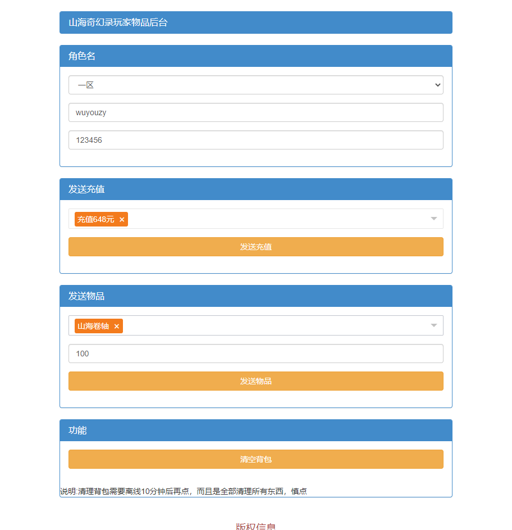
Task: Open the 一区 server dropdown
Action: click(x=255, y=85)
